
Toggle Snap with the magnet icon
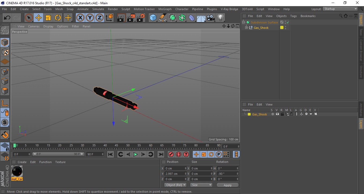5,135
